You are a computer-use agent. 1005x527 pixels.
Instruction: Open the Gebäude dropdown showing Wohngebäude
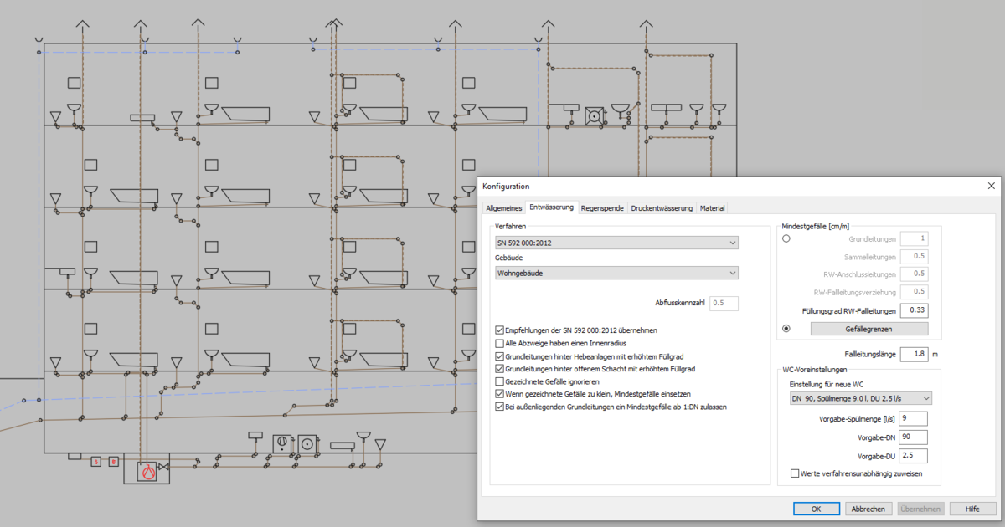[616, 273]
